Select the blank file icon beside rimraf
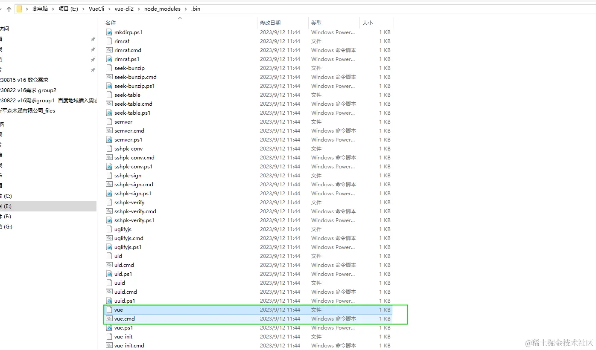 [x=109, y=41]
